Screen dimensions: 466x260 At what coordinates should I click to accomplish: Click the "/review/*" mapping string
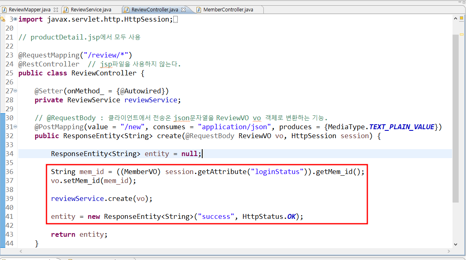point(106,55)
